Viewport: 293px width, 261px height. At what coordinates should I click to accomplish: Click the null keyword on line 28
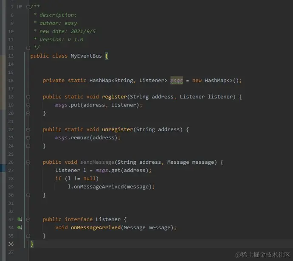[x=89, y=179]
